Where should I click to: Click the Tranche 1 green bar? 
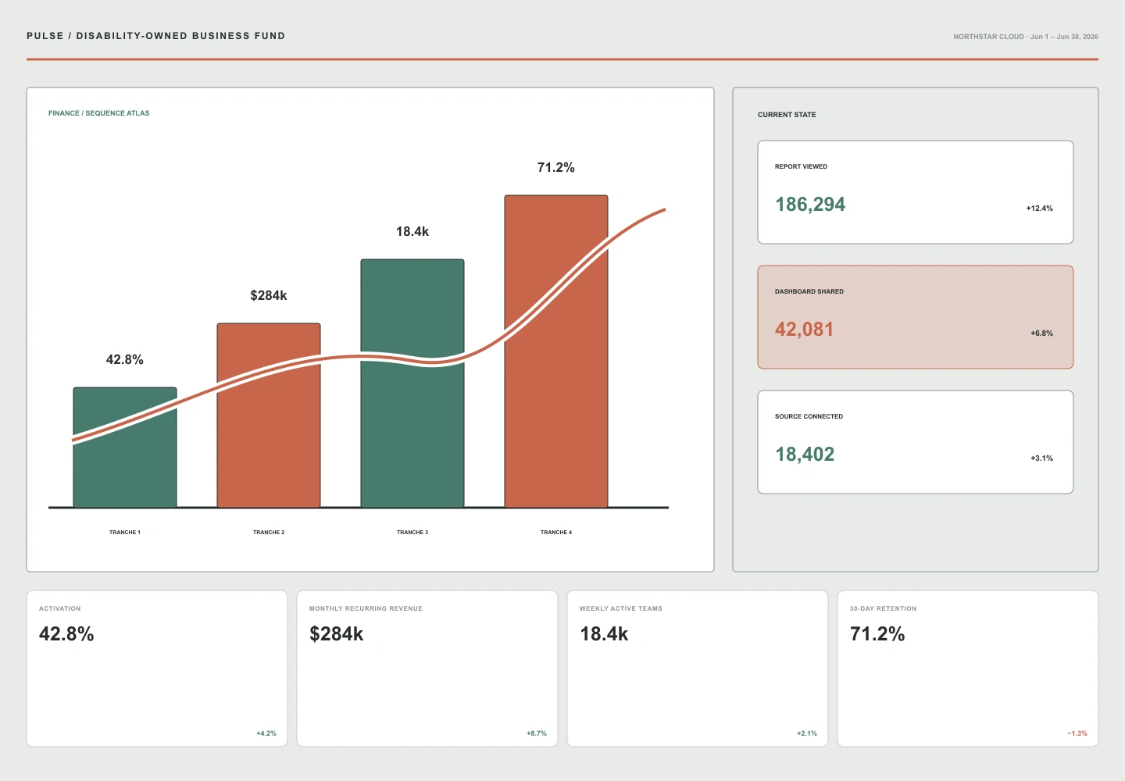(x=125, y=448)
